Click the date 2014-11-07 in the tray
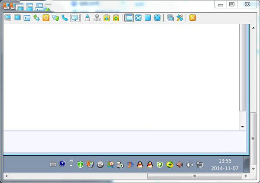 point(224,168)
